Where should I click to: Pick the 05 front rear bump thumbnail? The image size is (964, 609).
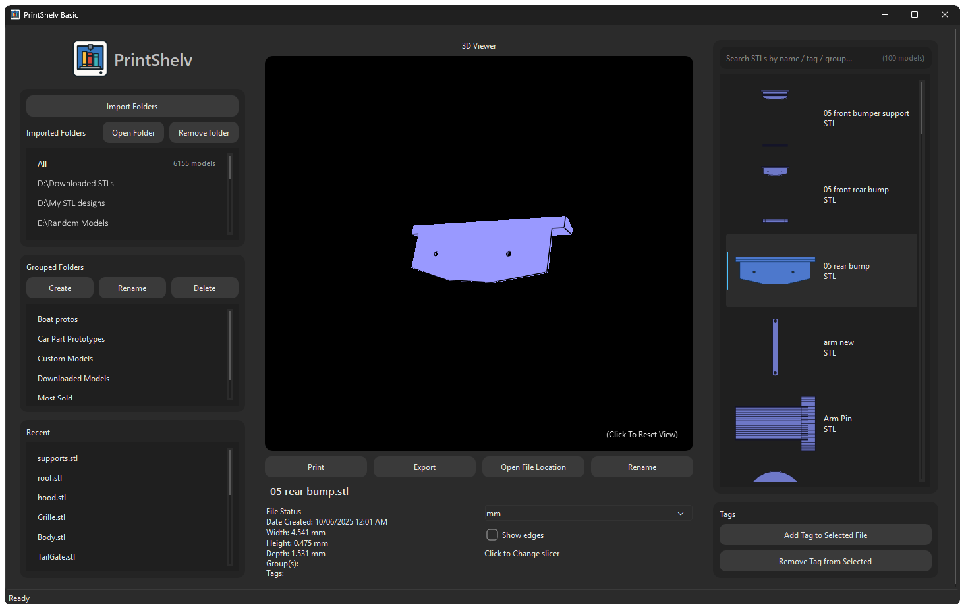[775, 194]
